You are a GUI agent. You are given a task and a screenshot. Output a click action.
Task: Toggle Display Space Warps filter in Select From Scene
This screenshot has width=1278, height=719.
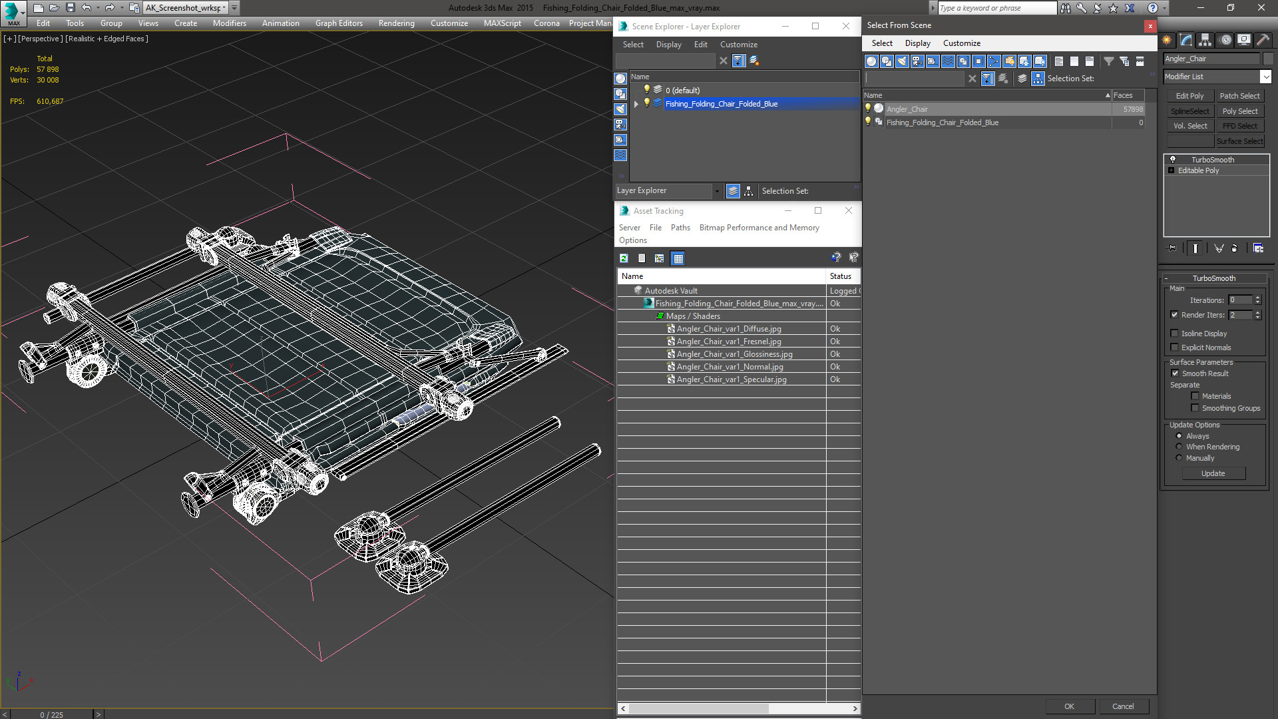[948, 61]
